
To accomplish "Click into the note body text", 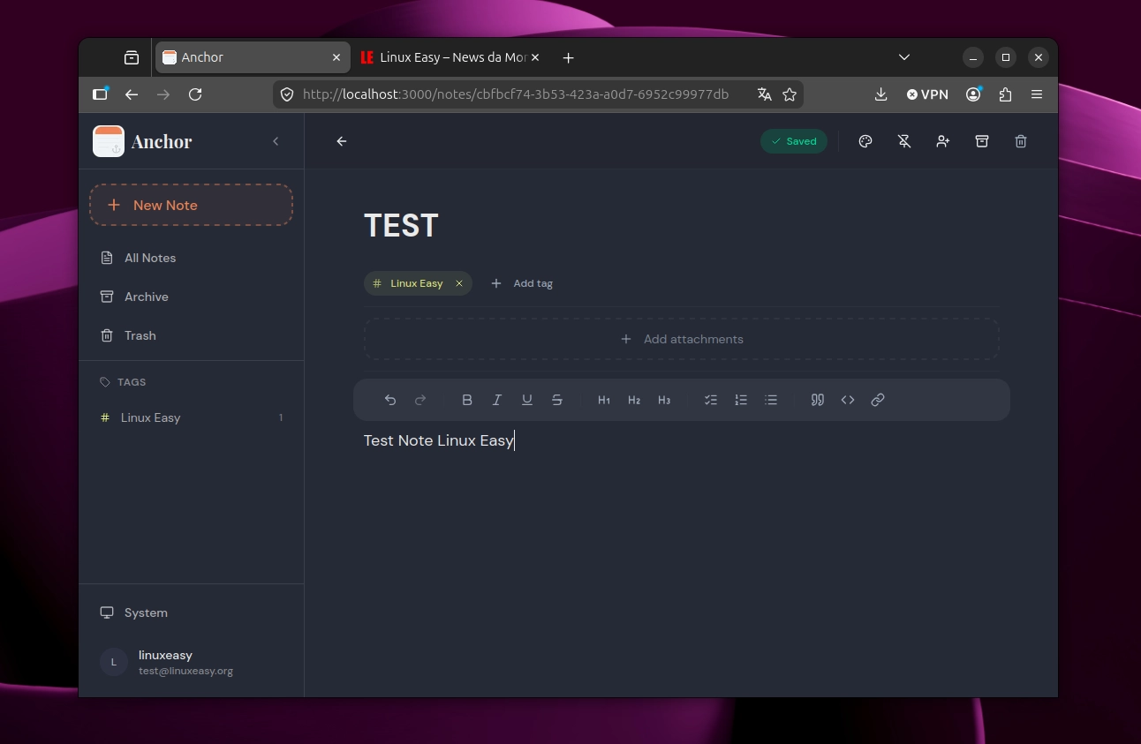I will 439,440.
